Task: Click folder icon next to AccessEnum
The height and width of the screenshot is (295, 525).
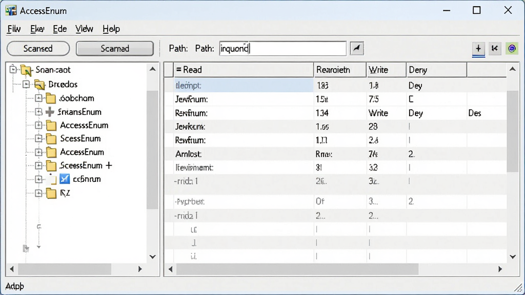Action: [x=51, y=152]
